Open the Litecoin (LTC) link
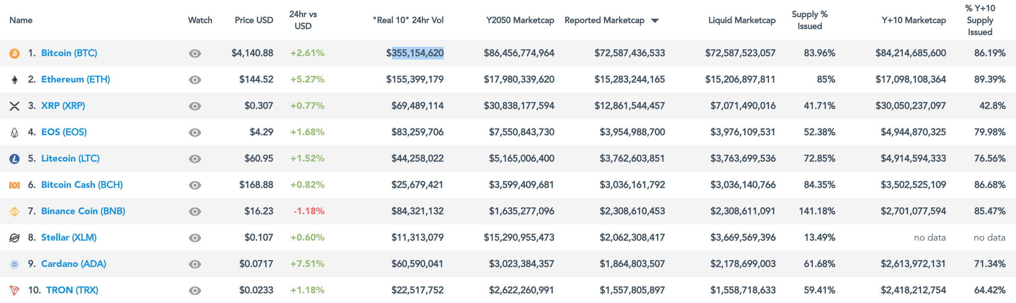Image resolution: width=1016 pixels, height=303 pixels. (x=70, y=159)
